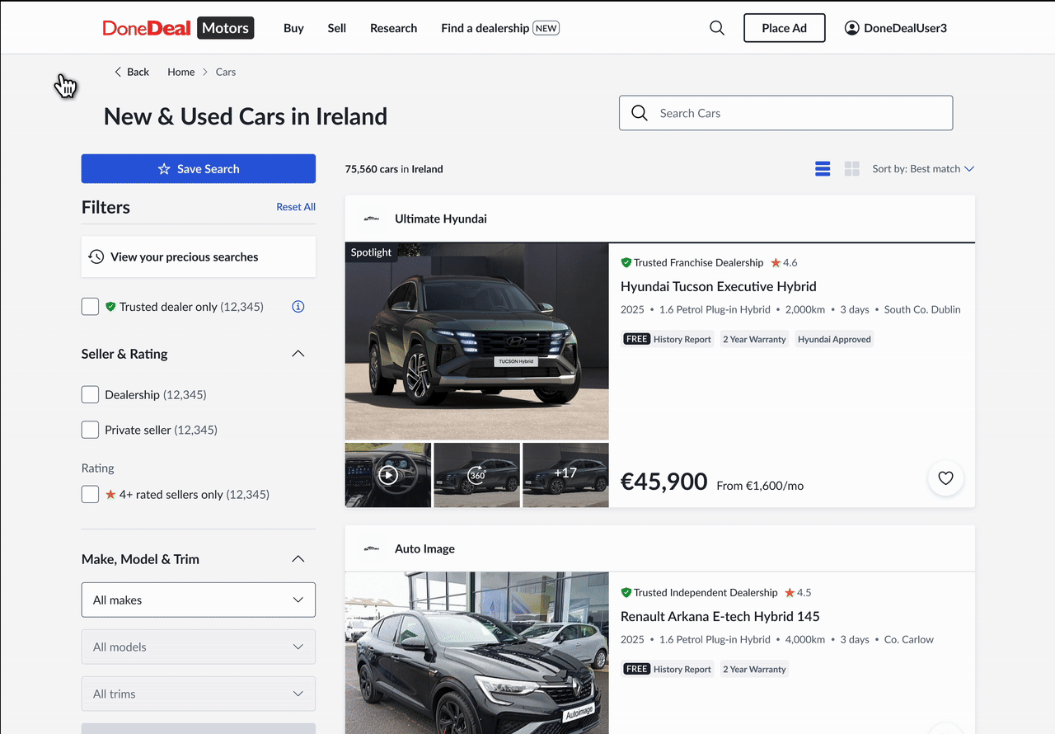Screen dimensions: 1055x734
Task: Click the Place Ad button
Action: coord(785,28)
